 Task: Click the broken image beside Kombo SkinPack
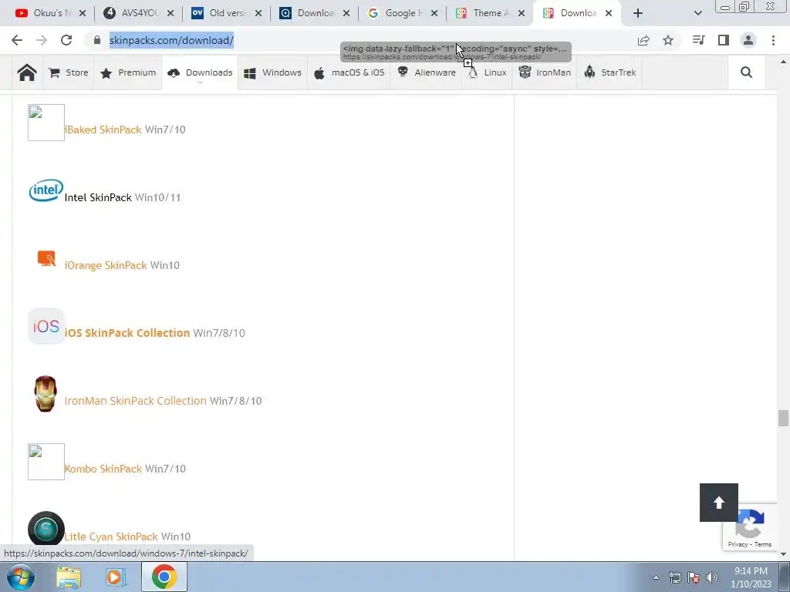[46, 462]
